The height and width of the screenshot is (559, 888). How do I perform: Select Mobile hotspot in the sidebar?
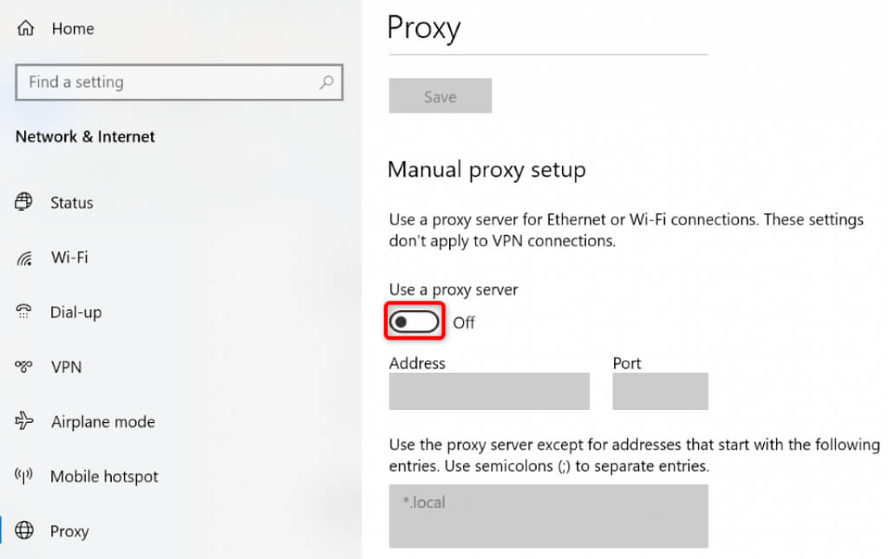[104, 477]
